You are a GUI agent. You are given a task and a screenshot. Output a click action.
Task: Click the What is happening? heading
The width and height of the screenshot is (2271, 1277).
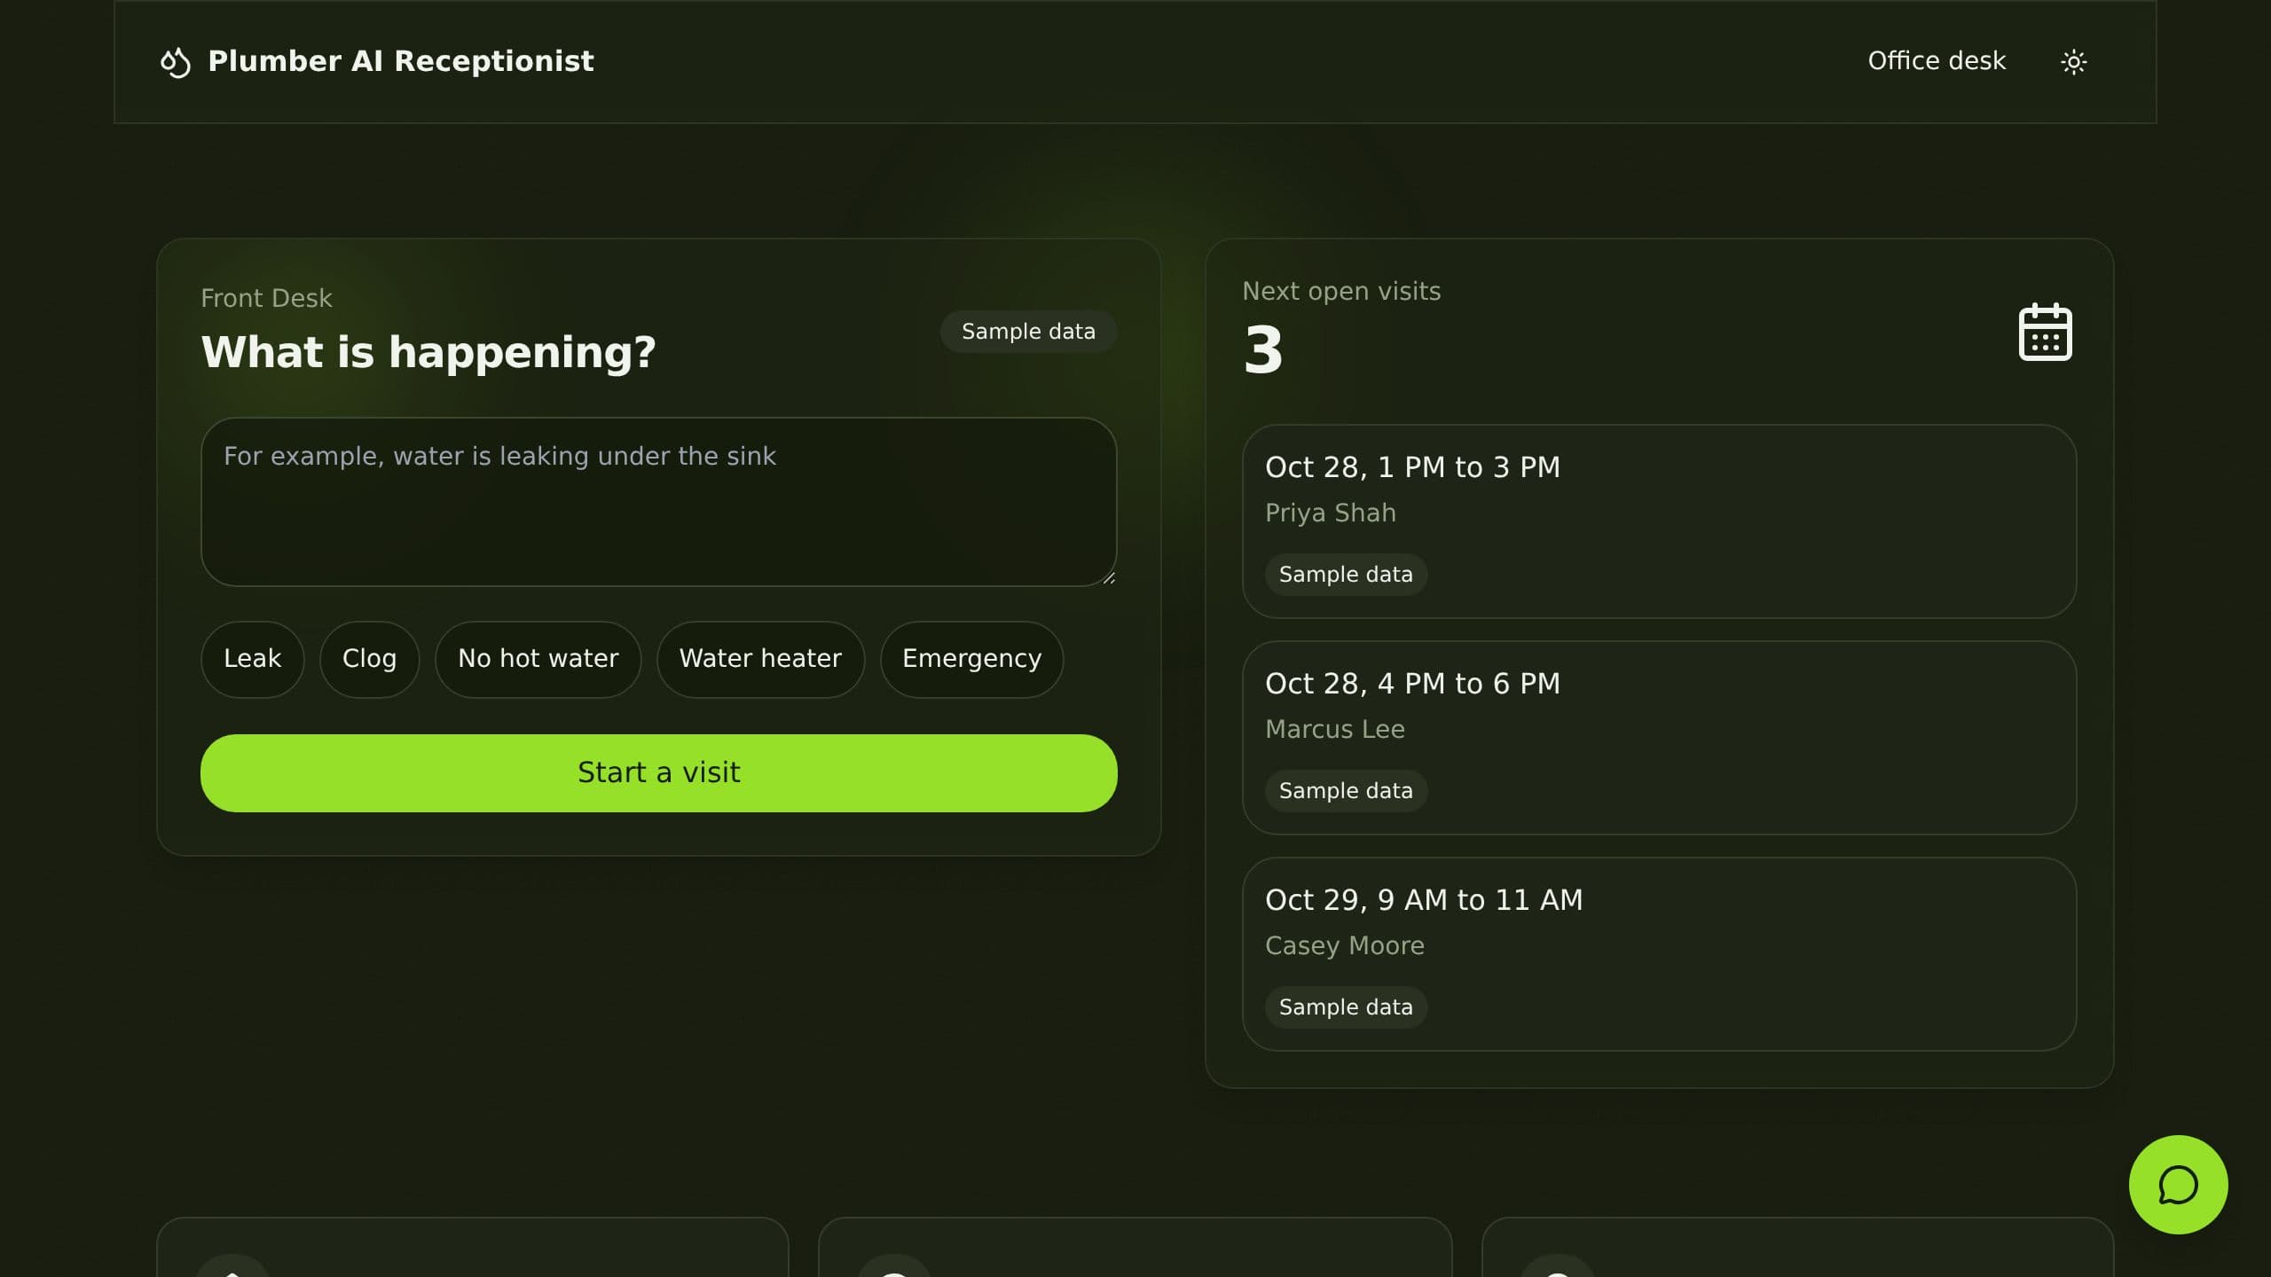coord(428,353)
